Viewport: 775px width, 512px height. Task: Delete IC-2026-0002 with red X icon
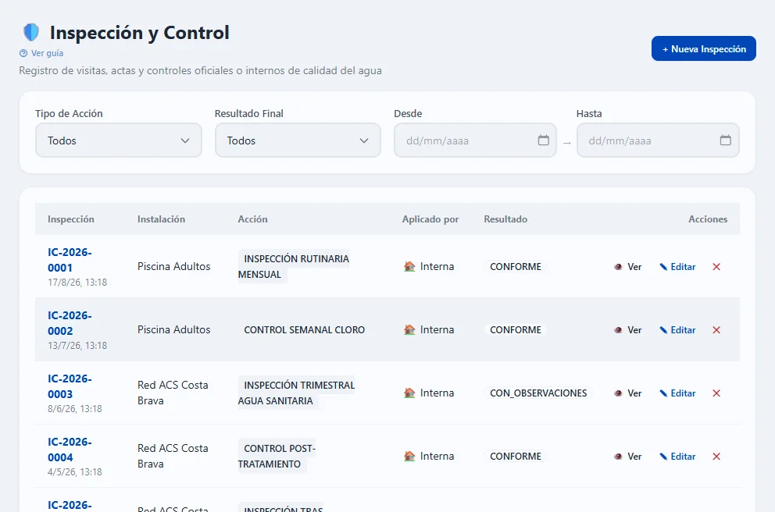[716, 330]
